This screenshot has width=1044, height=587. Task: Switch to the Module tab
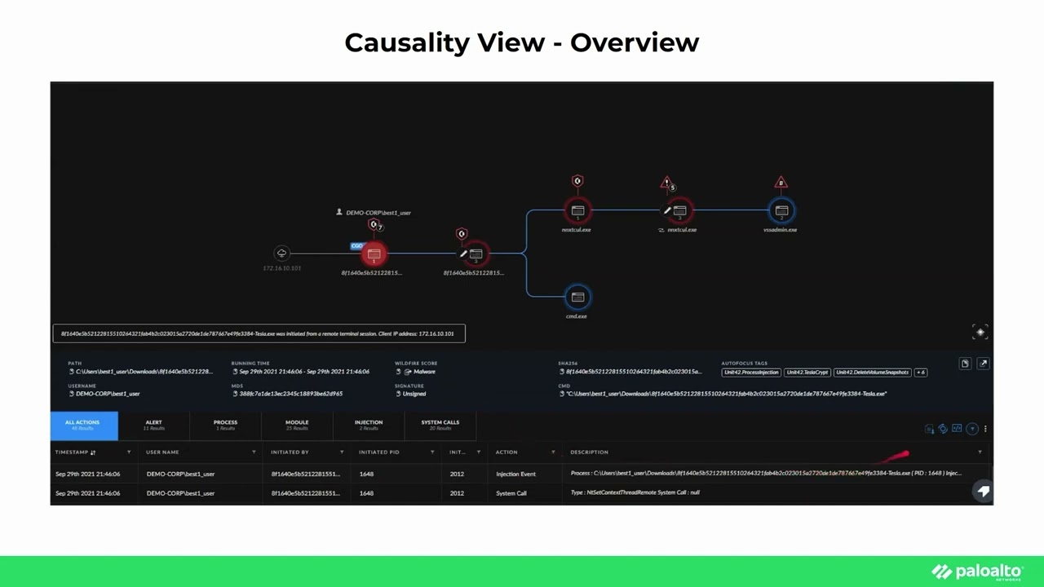297,425
